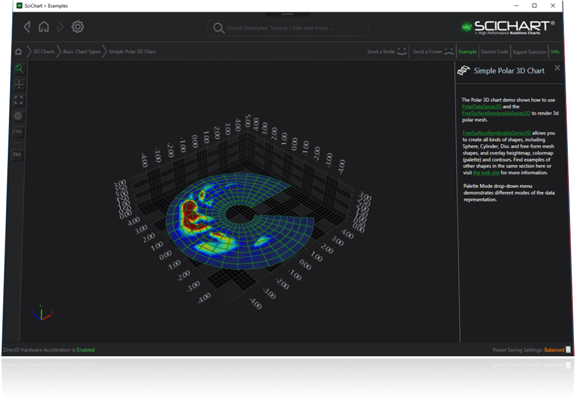
Task: Expand the 3D Charts breadcrumb
Action: click(44, 52)
